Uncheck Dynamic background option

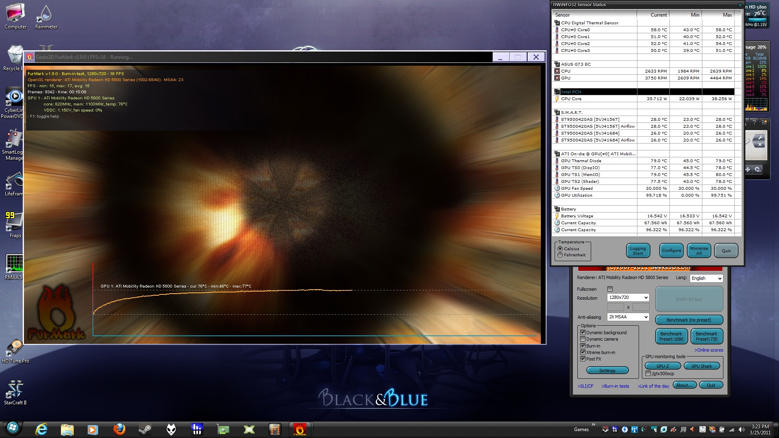coord(583,333)
